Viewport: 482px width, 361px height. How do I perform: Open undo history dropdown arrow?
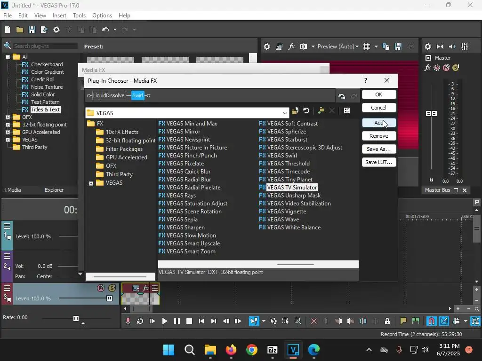click(x=115, y=30)
